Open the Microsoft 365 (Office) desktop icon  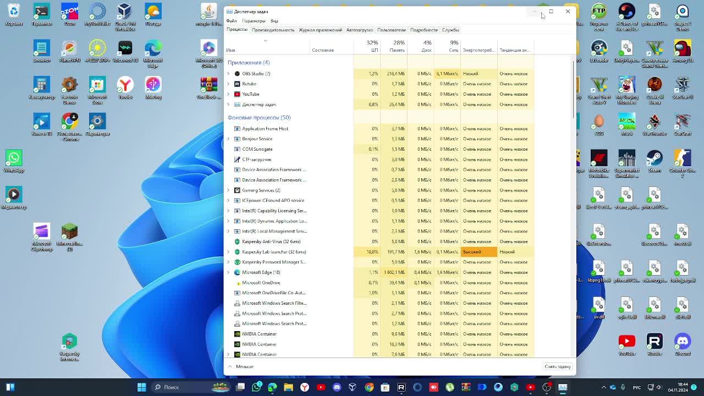click(x=208, y=53)
